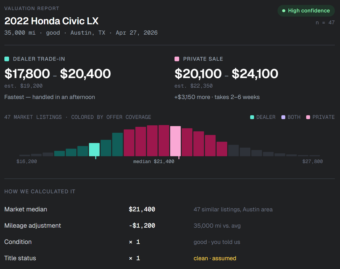Click the 'Mileage adjustment' row label
The width and height of the screenshot is (340, 269).
tap(33, 226)
